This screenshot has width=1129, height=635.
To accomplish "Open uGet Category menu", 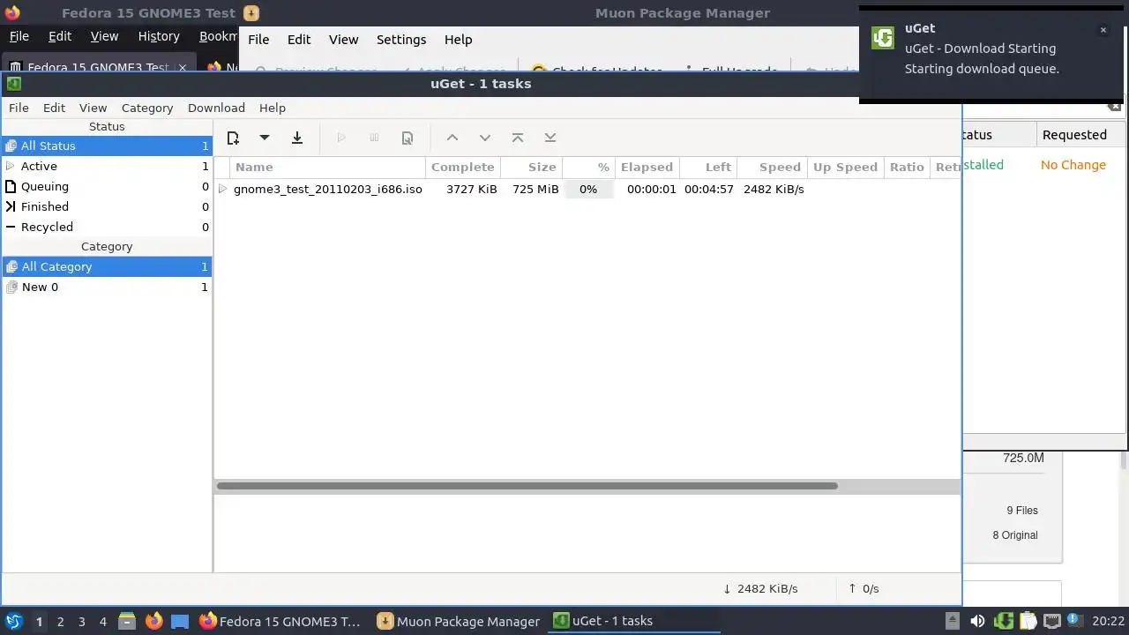I will tap(147, 108).
